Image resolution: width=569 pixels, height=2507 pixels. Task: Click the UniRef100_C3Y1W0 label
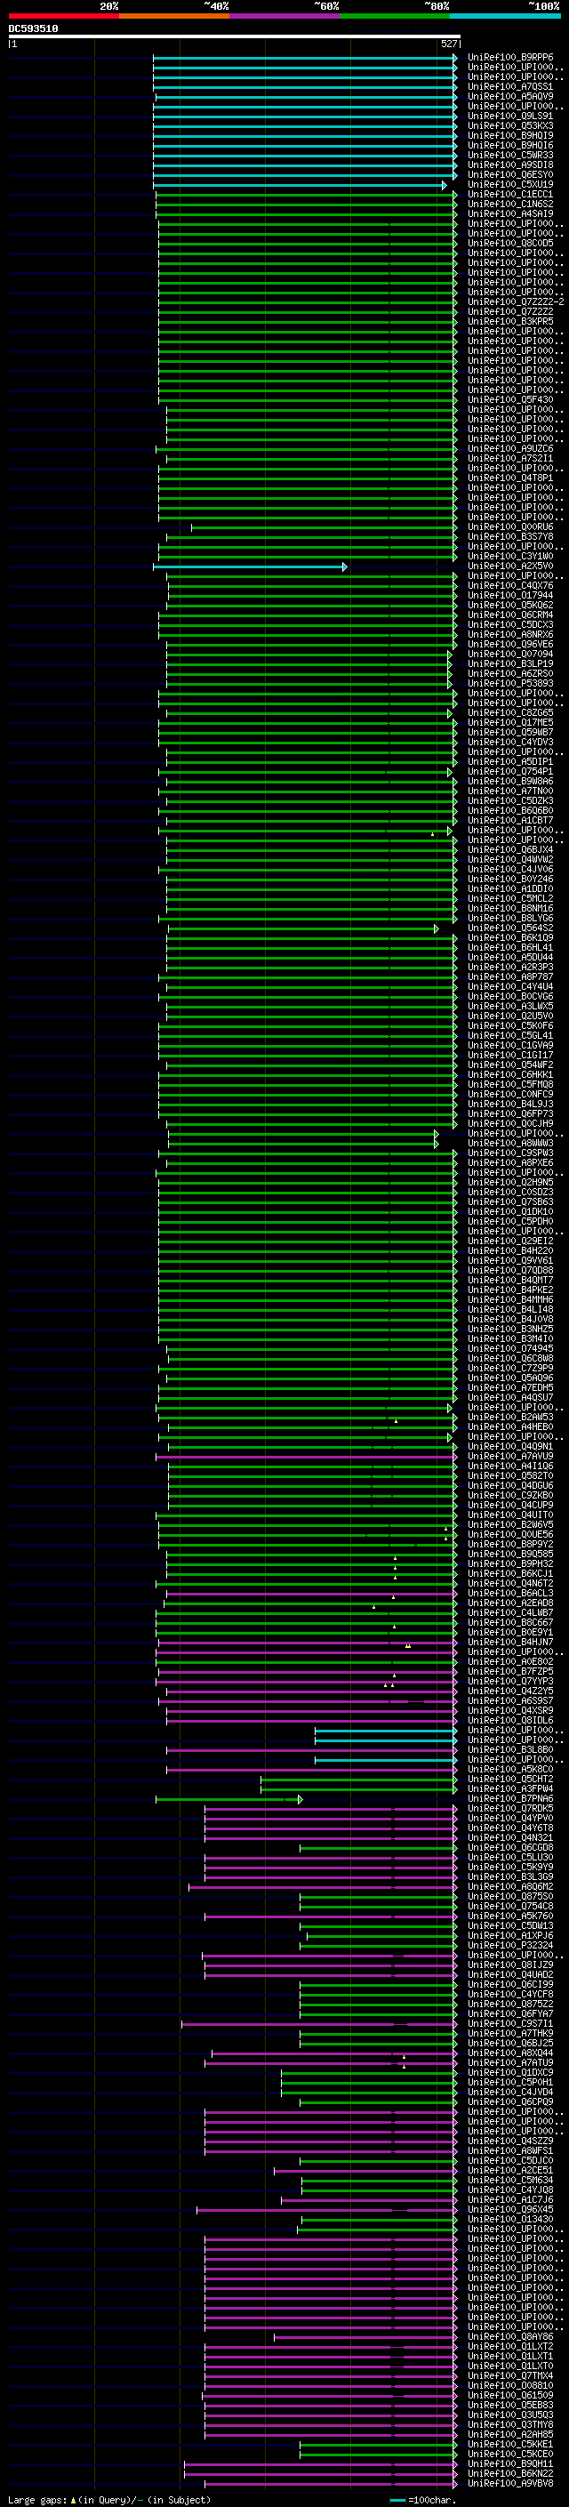pyautogui.click(x=510, y=556)
